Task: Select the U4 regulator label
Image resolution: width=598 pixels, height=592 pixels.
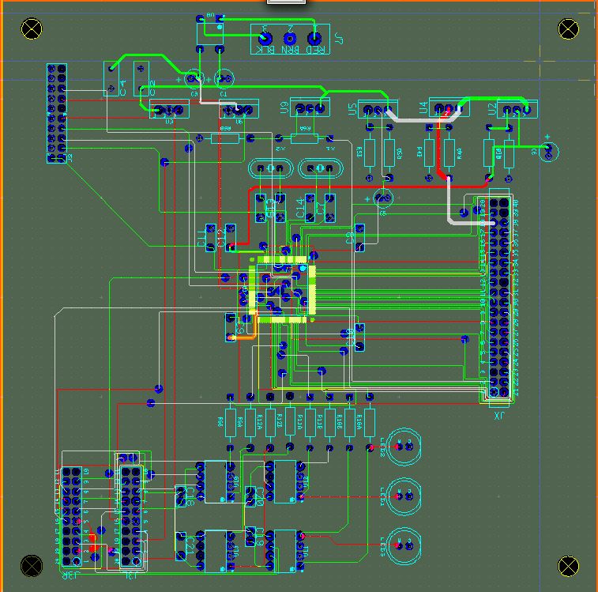Action: coord(423,107)
